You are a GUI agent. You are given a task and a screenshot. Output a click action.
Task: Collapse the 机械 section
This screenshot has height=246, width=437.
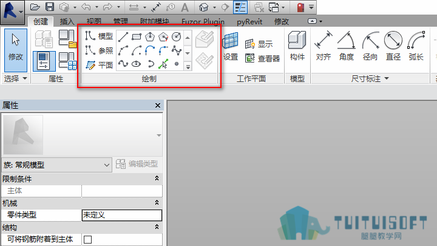coord(157,202)
